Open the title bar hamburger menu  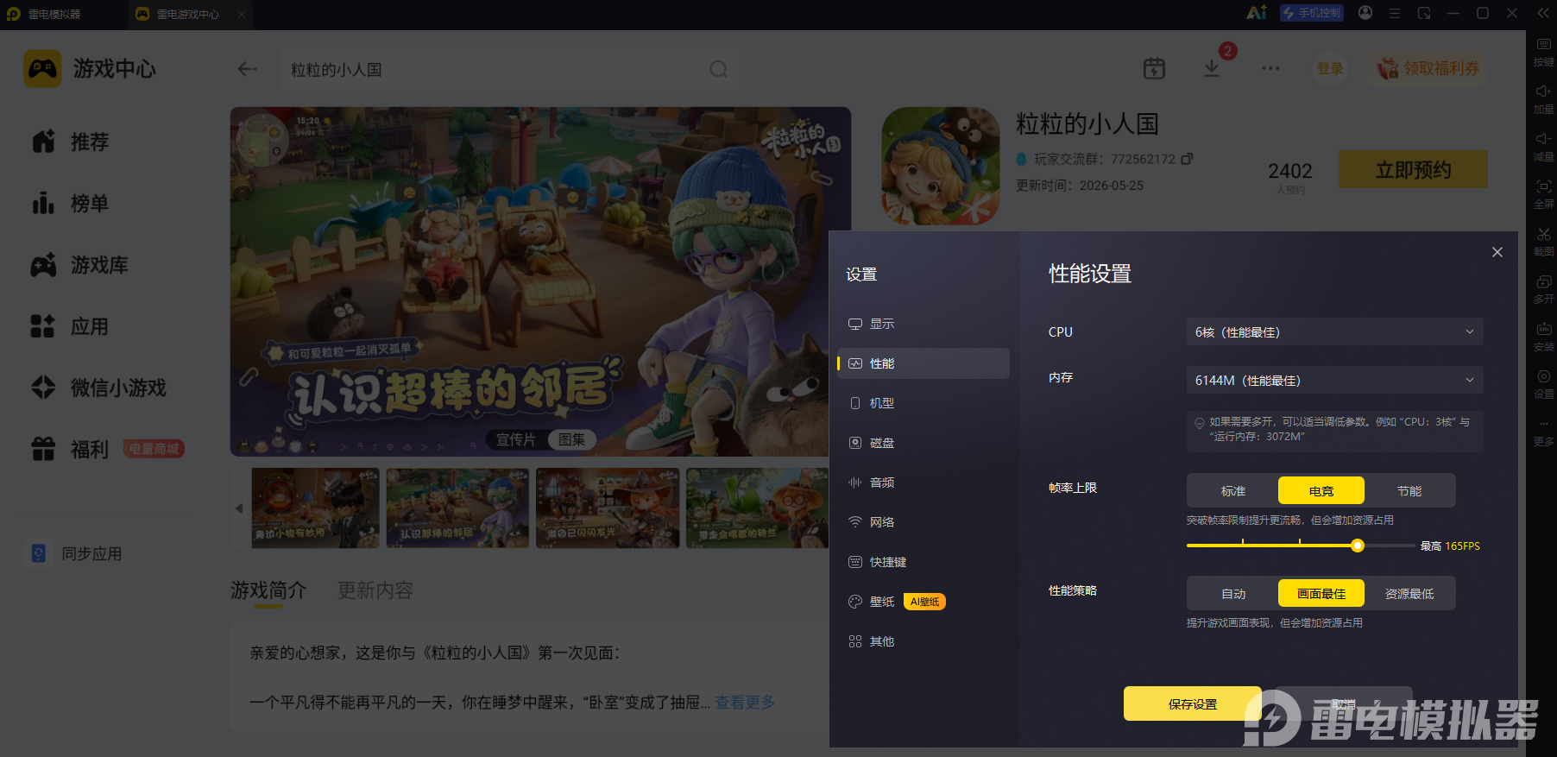point(1395,13)
